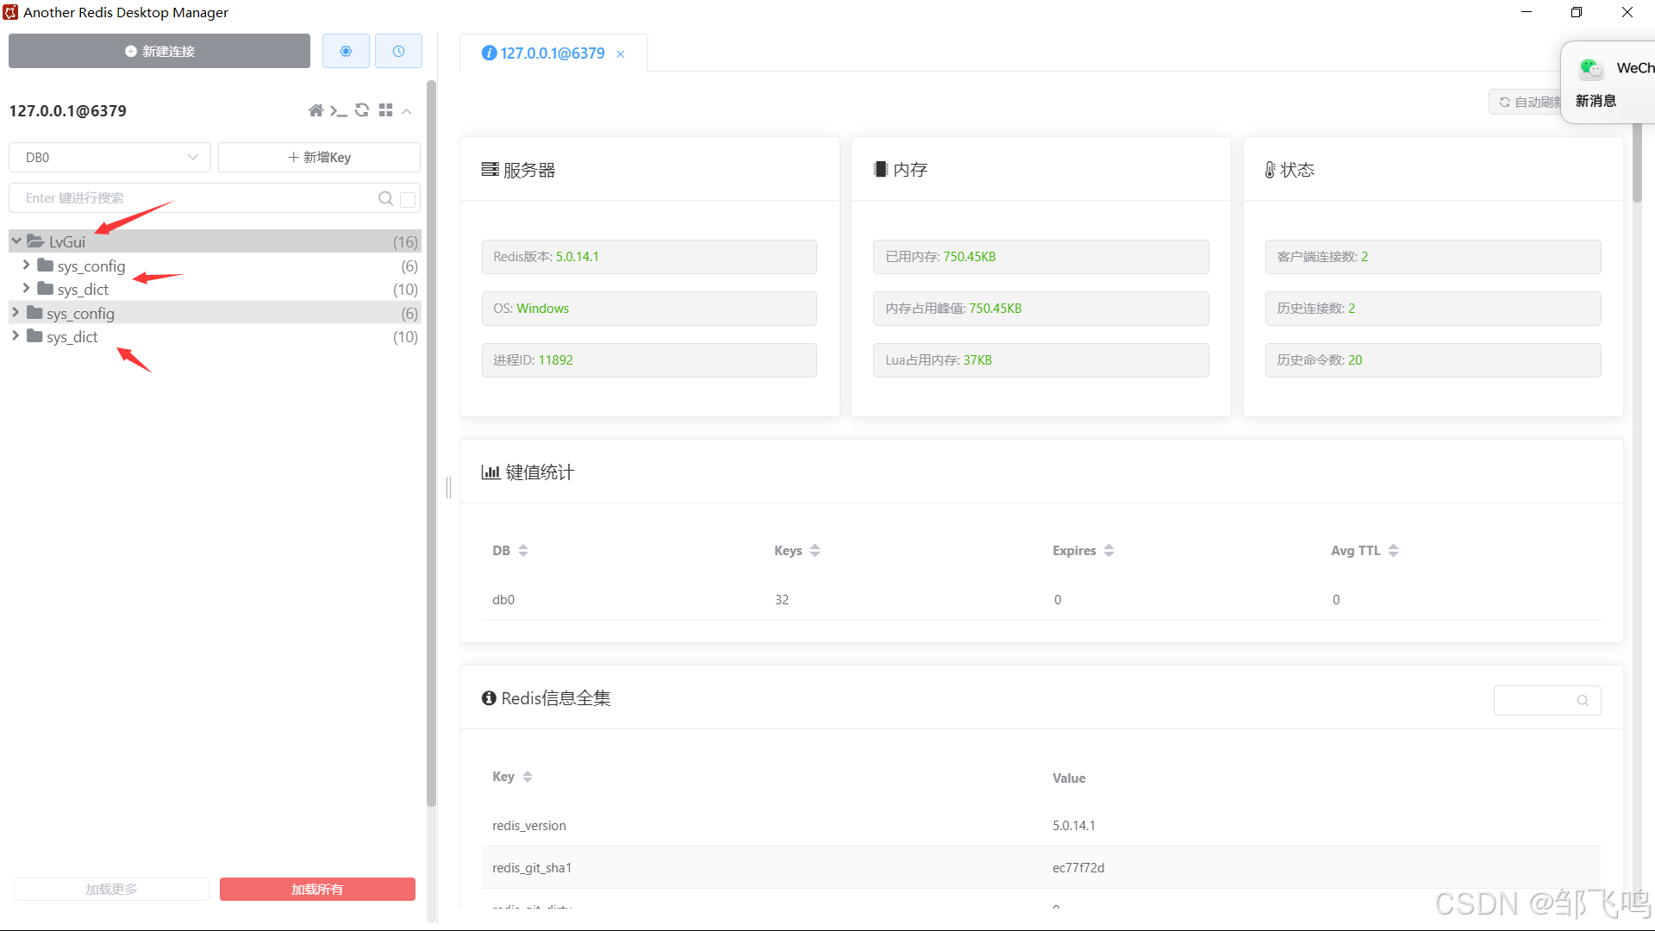The height and width of the screenshot is (931, 1655).
Task: Toggle exact search checkbox in key search
Action: point(409,199)
